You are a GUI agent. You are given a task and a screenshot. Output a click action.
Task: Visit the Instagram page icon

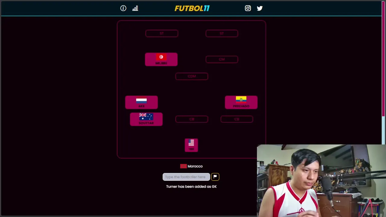[248, 8]
